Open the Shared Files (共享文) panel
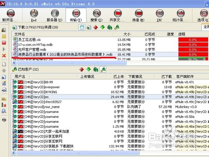 pyautogui.click(x=118, y=15)
